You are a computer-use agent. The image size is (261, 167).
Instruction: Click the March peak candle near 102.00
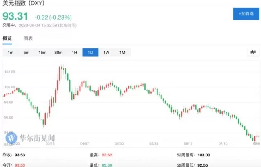[62, 71]
